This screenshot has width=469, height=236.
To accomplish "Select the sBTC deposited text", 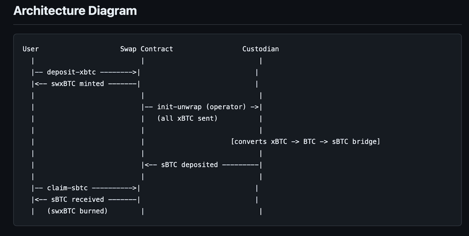I will click(x=189, y=165).
